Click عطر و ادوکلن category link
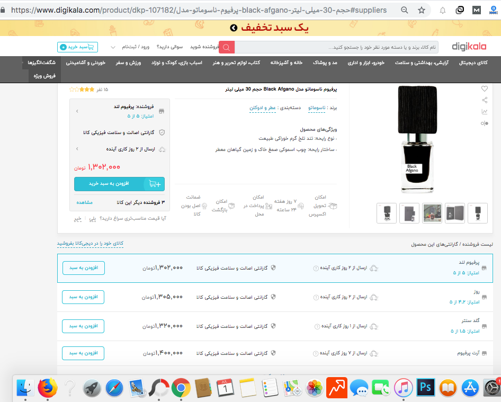The width and height of the screenshot is (501, 402). click(x=263, y=108)
